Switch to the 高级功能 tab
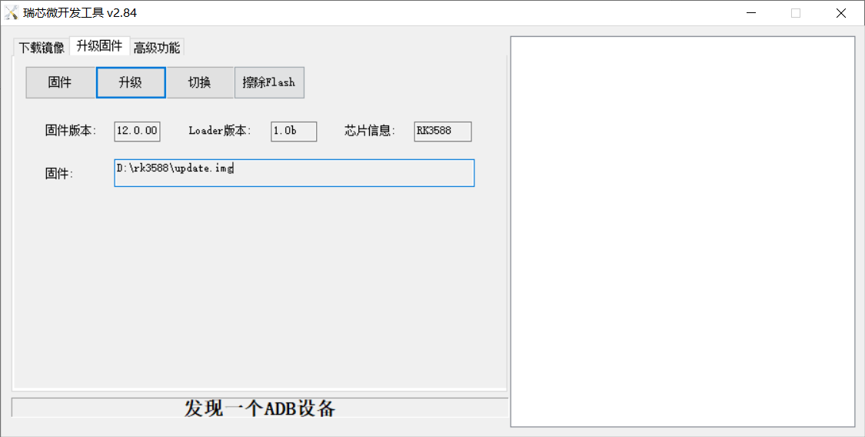 click(x=157, y=48)
